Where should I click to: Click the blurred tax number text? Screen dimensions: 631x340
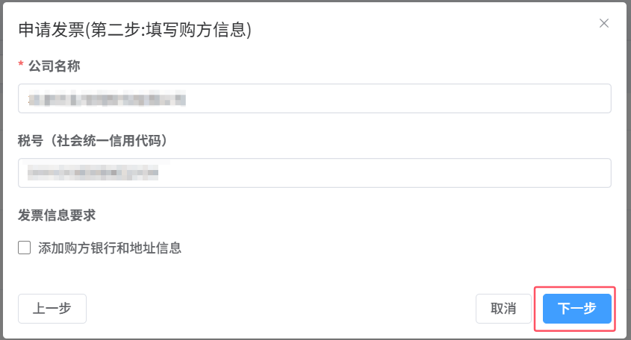92,173
